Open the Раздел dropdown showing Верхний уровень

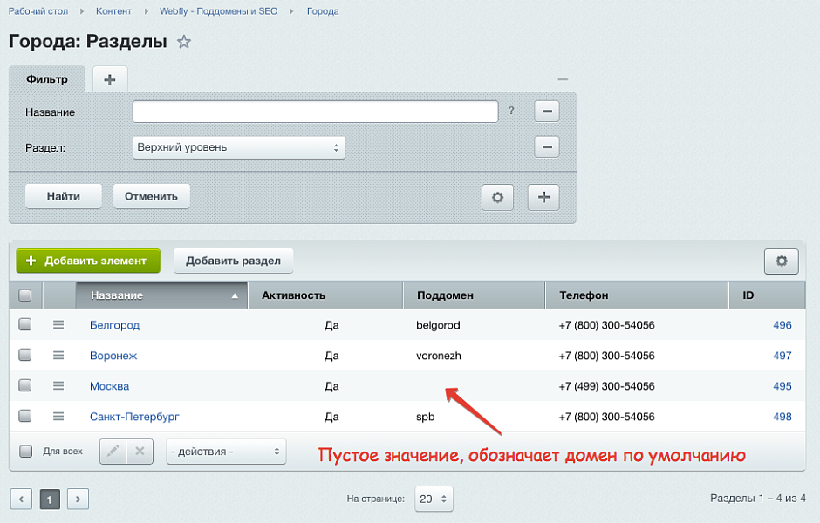(x=238, y=146)
